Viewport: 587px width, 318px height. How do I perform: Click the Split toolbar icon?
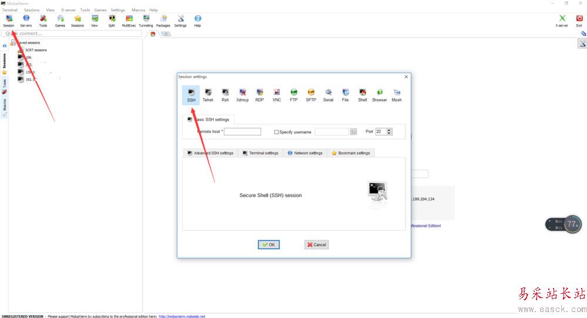[112, 21]
